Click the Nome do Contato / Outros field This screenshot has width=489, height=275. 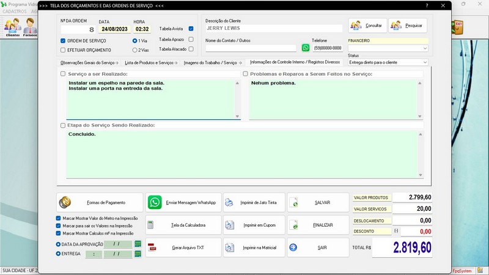point(251,48)
